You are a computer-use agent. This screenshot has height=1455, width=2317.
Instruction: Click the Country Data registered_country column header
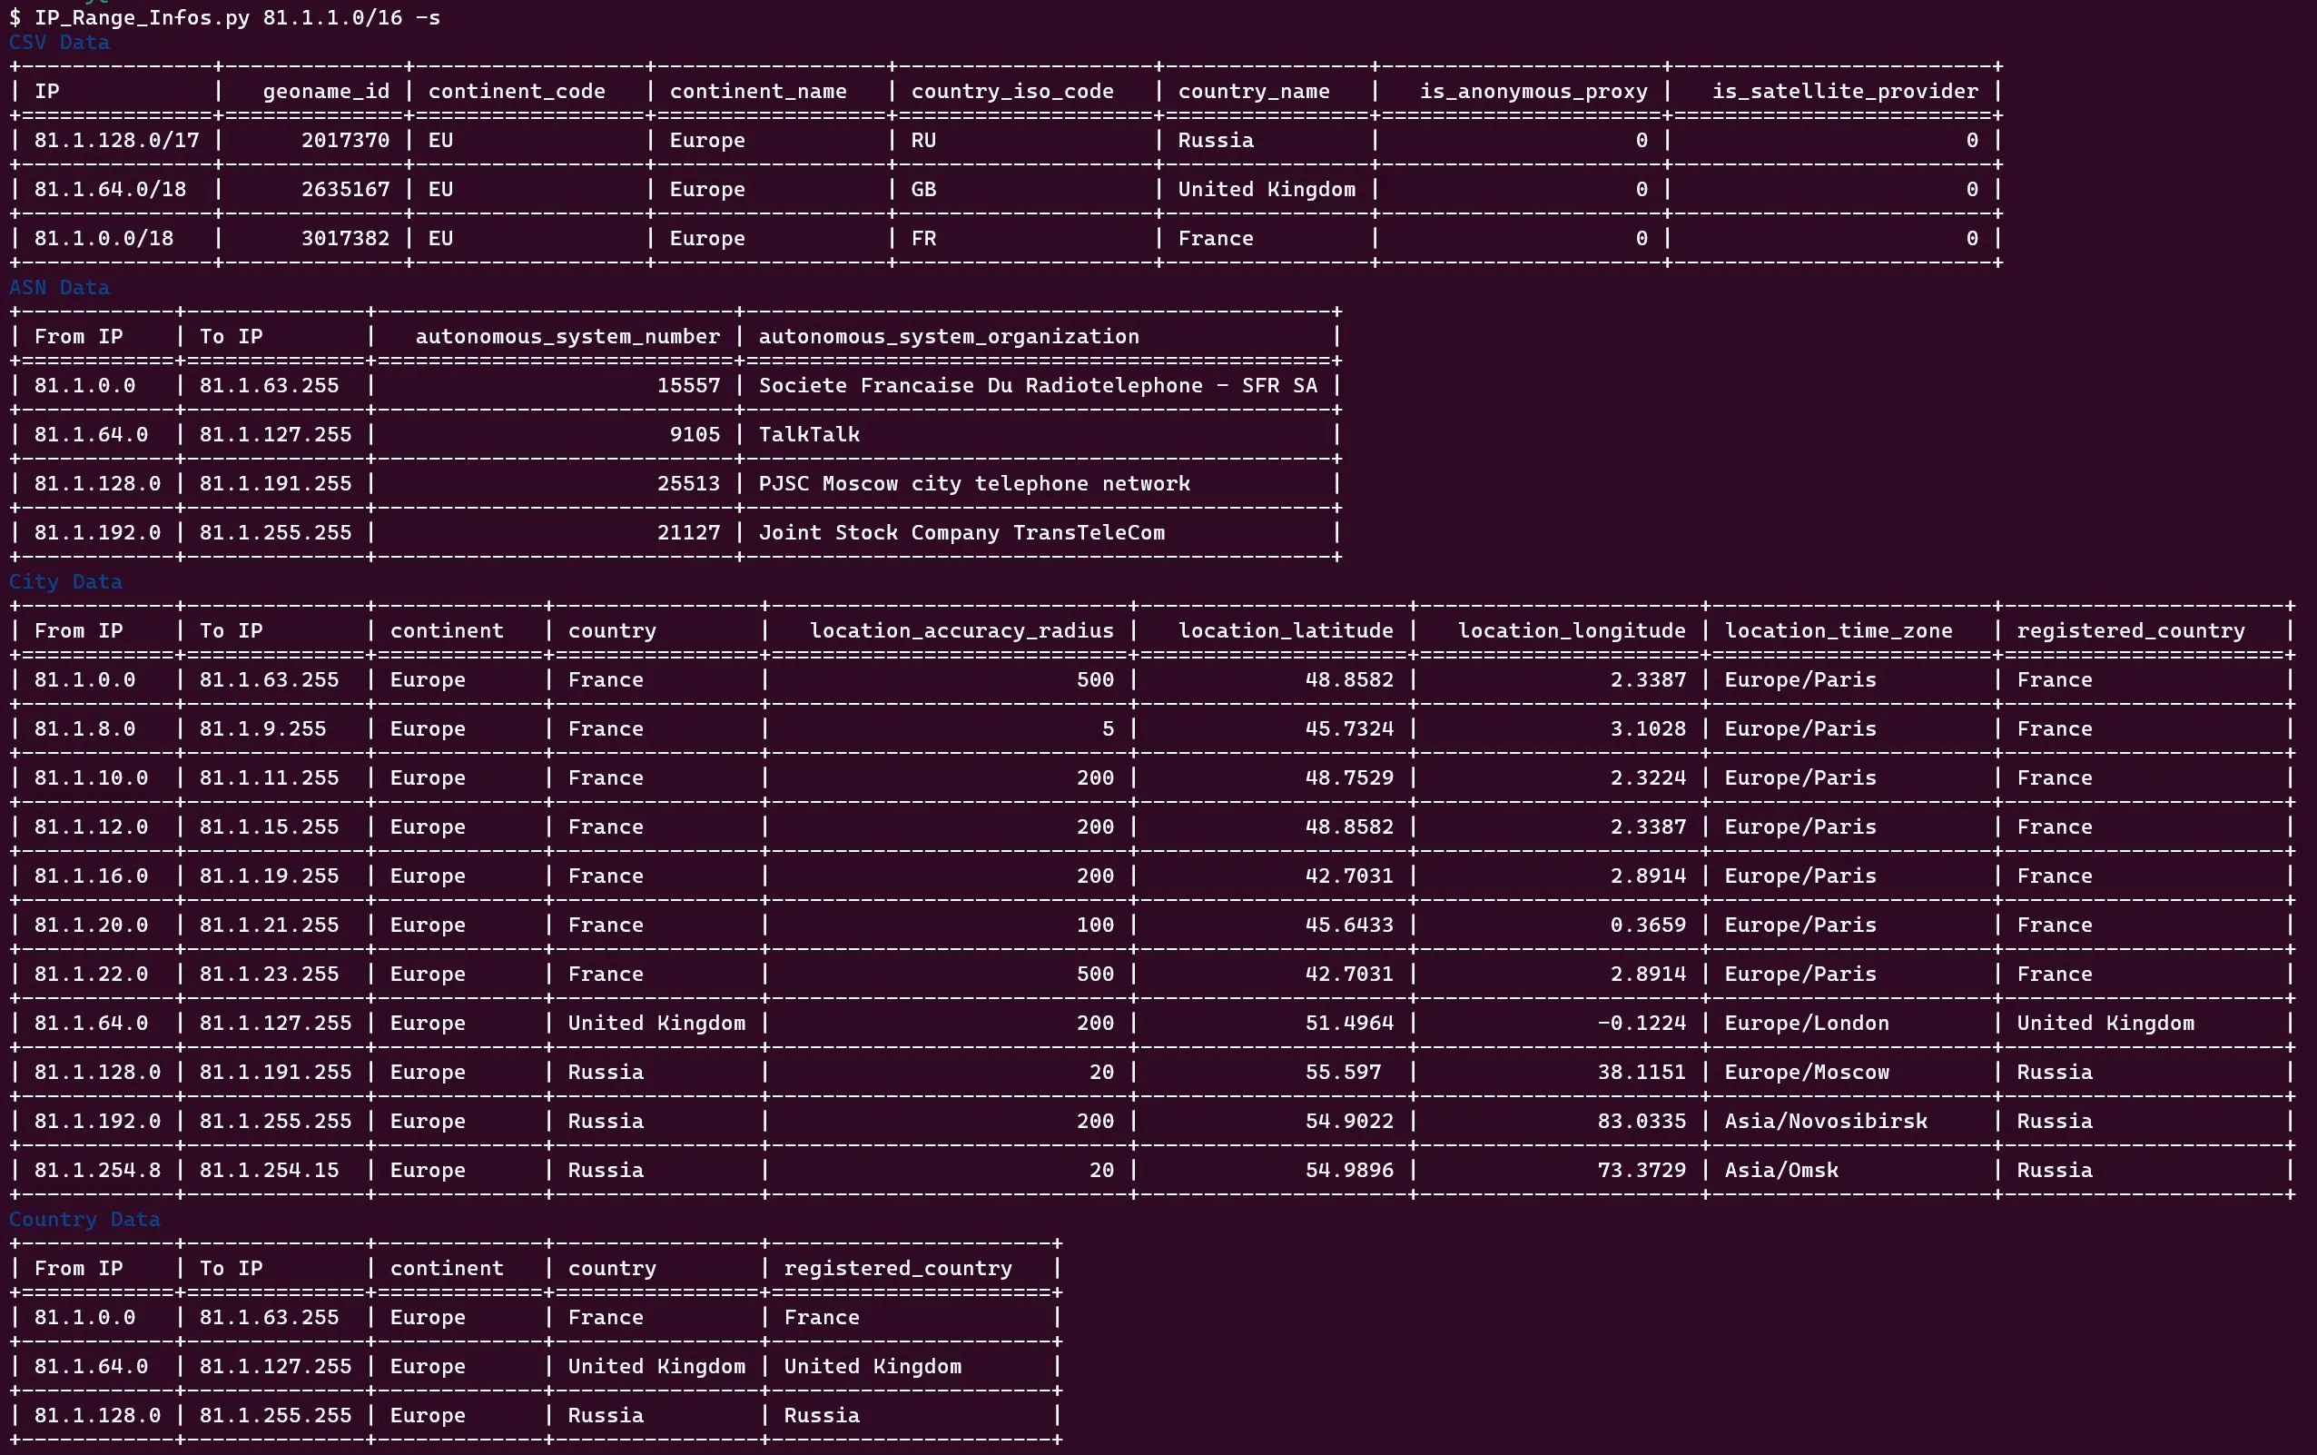coord(897,1270)
